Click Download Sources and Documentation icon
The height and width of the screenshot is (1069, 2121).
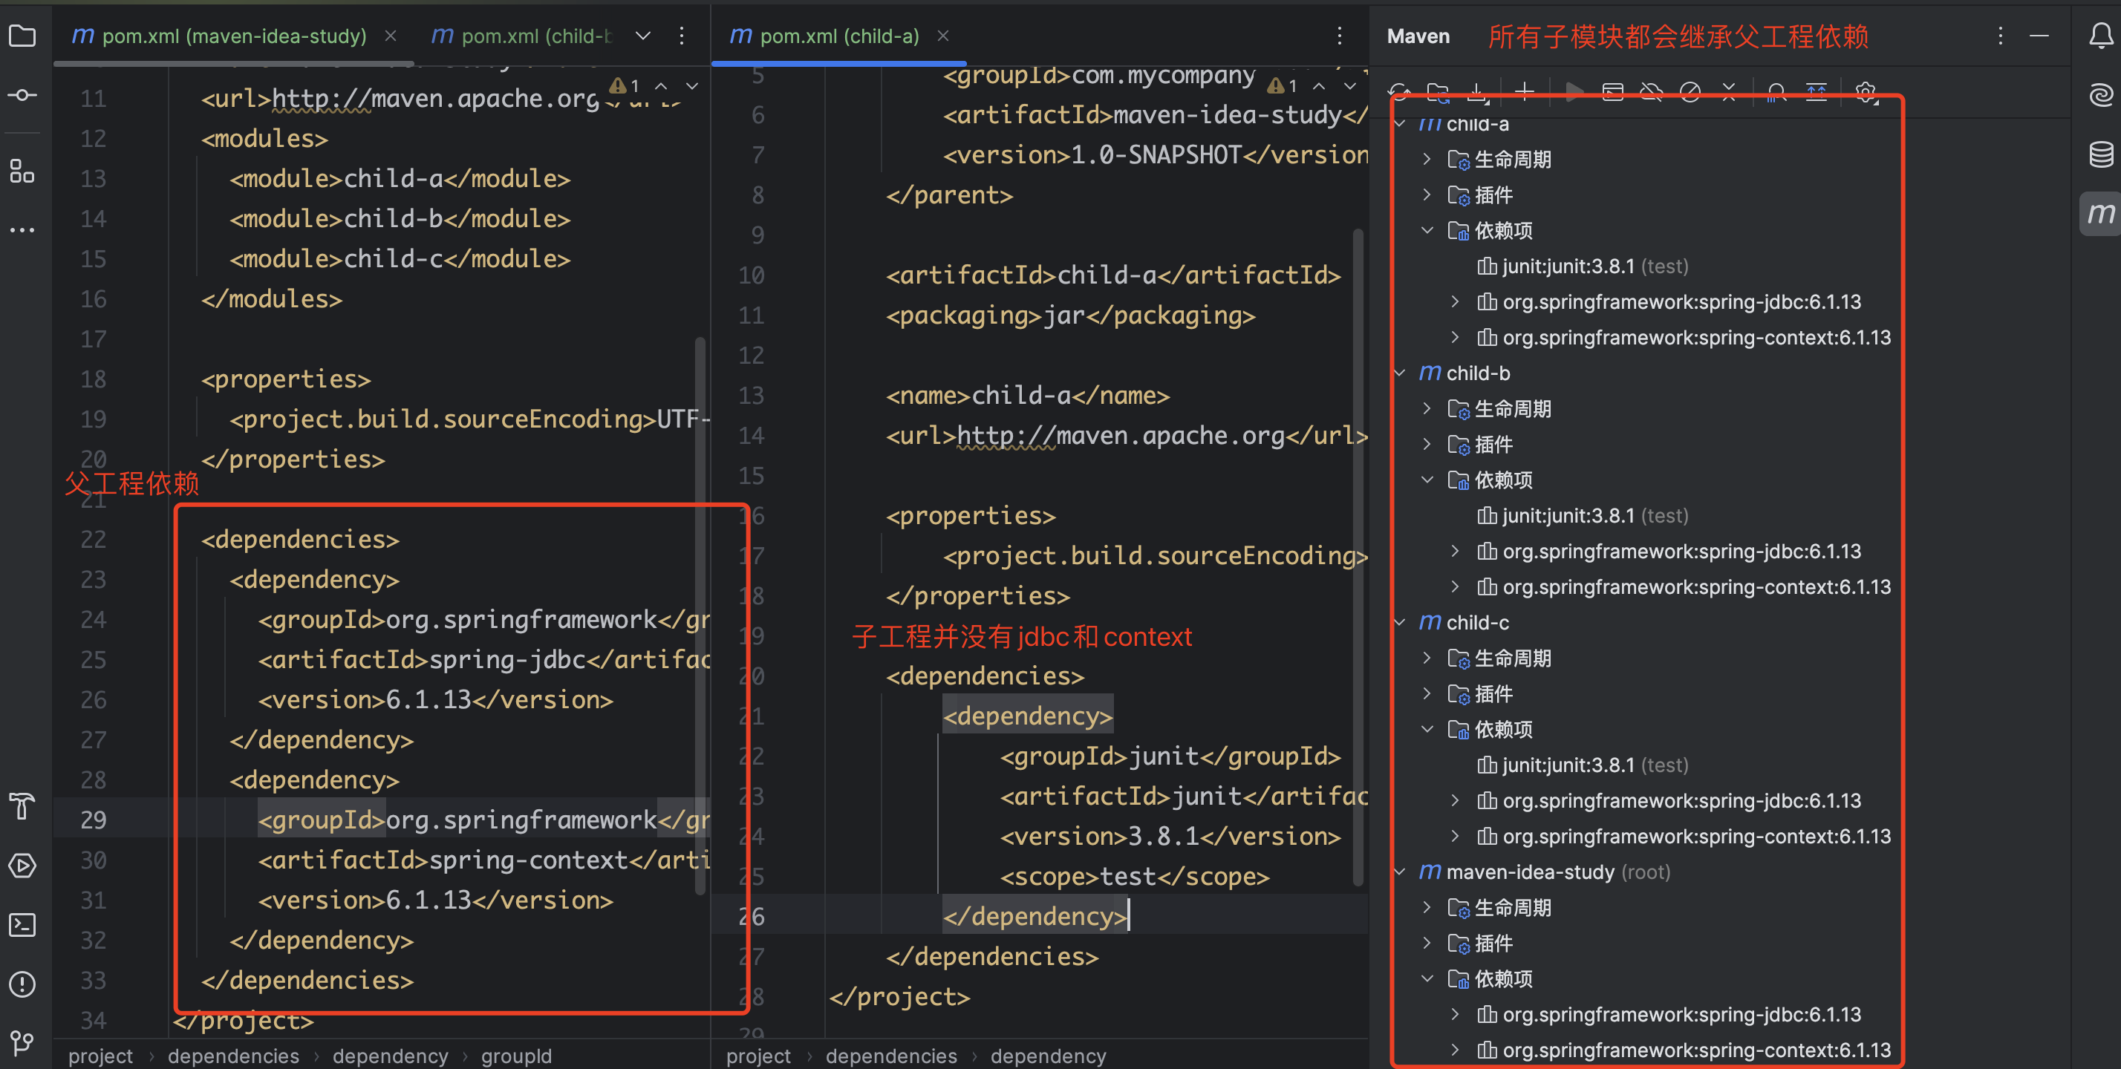point(1477,91)
